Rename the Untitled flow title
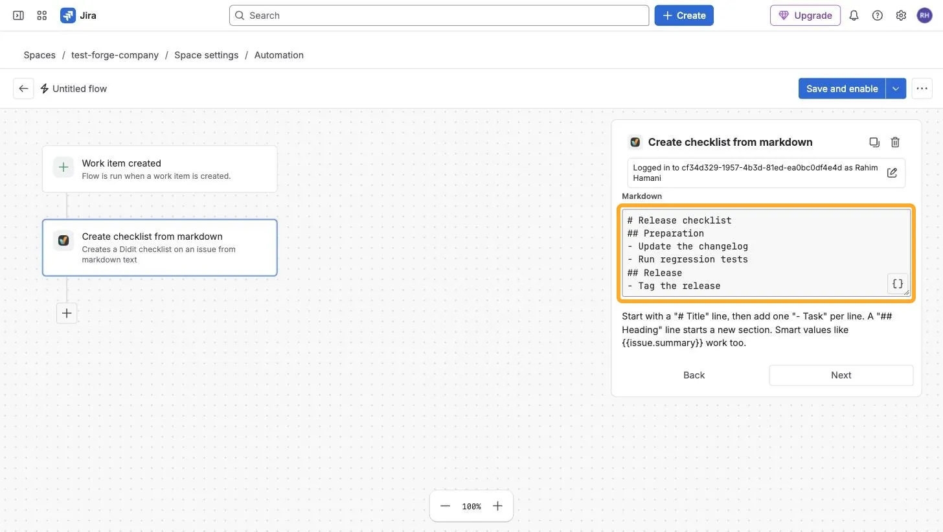Screen dimensions: 943x532 80,89
